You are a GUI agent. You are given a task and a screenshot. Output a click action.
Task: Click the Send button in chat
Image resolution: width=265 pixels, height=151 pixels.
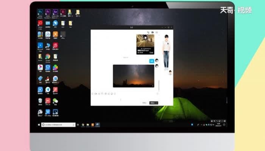(x=152, y=102)
